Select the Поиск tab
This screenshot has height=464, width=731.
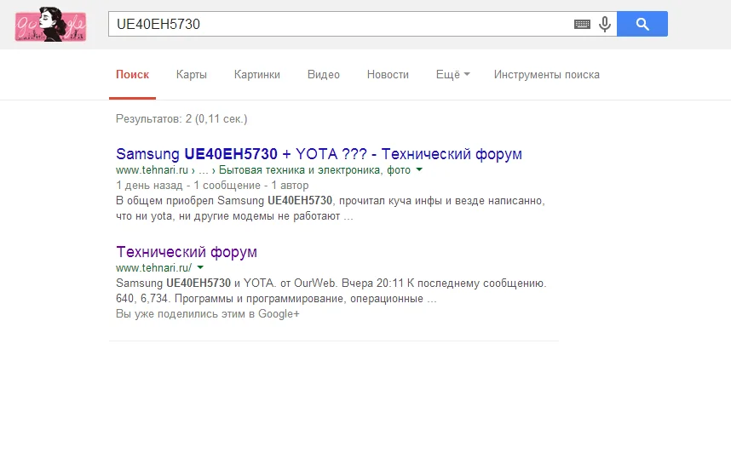pyautogui.click(x=132, y=75)
